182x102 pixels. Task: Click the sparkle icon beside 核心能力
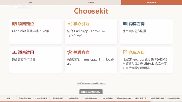pyautogui.click(x=70, y=24)
